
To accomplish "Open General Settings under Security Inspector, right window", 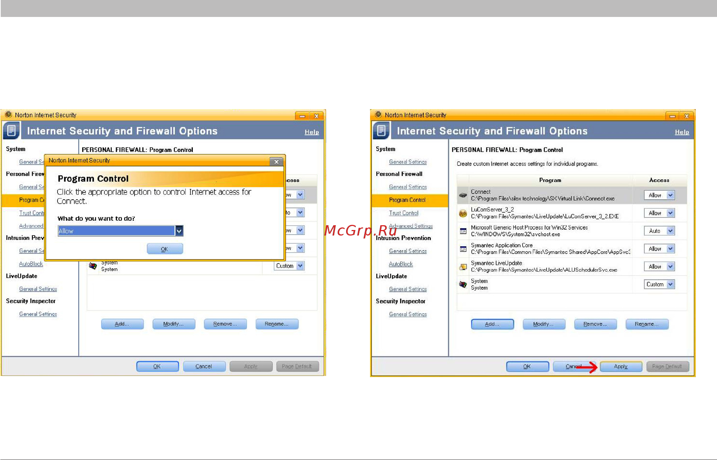I will pos(408,314).
